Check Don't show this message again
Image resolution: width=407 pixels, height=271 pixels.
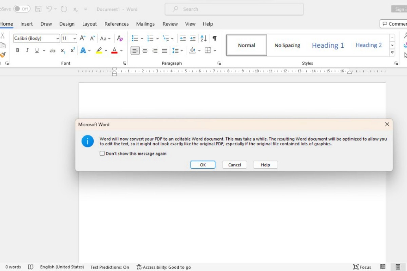102,153
